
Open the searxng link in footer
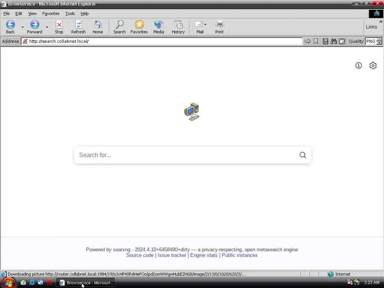tap(122, 249)
